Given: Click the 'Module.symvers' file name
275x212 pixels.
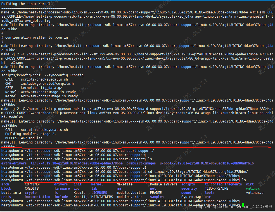Looking at the screenshot, I should click(x=164, y=184).
